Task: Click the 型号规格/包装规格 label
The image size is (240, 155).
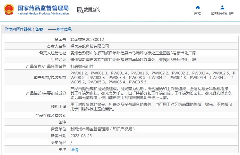Action: tap(50, 78)
